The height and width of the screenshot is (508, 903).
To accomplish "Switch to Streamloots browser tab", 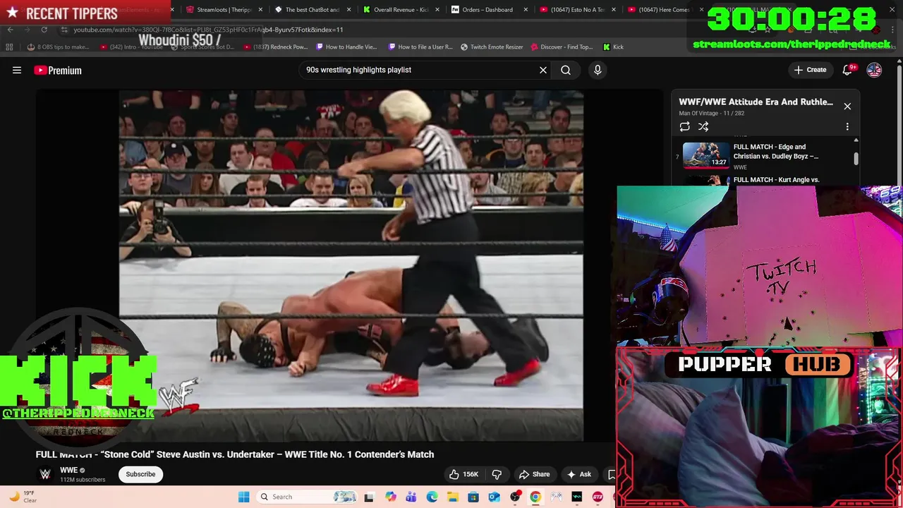I will point(223,10).
